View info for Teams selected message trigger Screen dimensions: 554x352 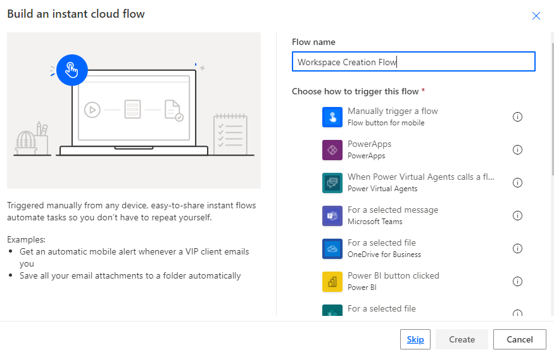[517, 216]
